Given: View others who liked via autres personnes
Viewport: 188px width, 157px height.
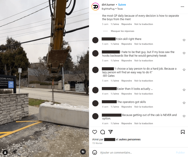Looking at the screenshot, I should 130,139.
